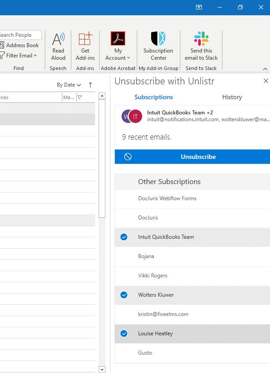
Task: Click the Search People field
Action: (x=21, y=35)
